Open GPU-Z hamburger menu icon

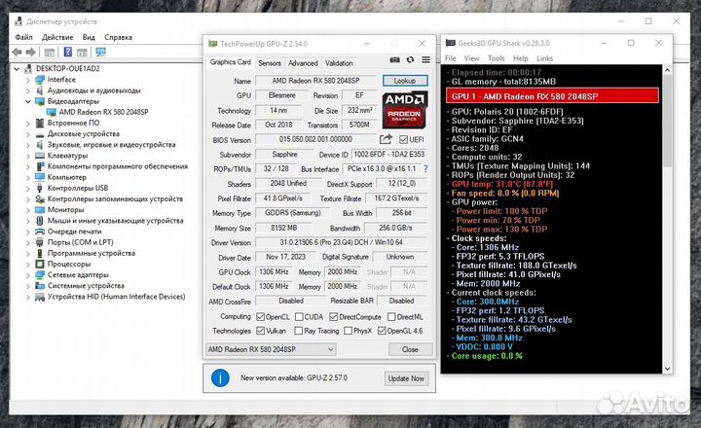click(426, 60)
